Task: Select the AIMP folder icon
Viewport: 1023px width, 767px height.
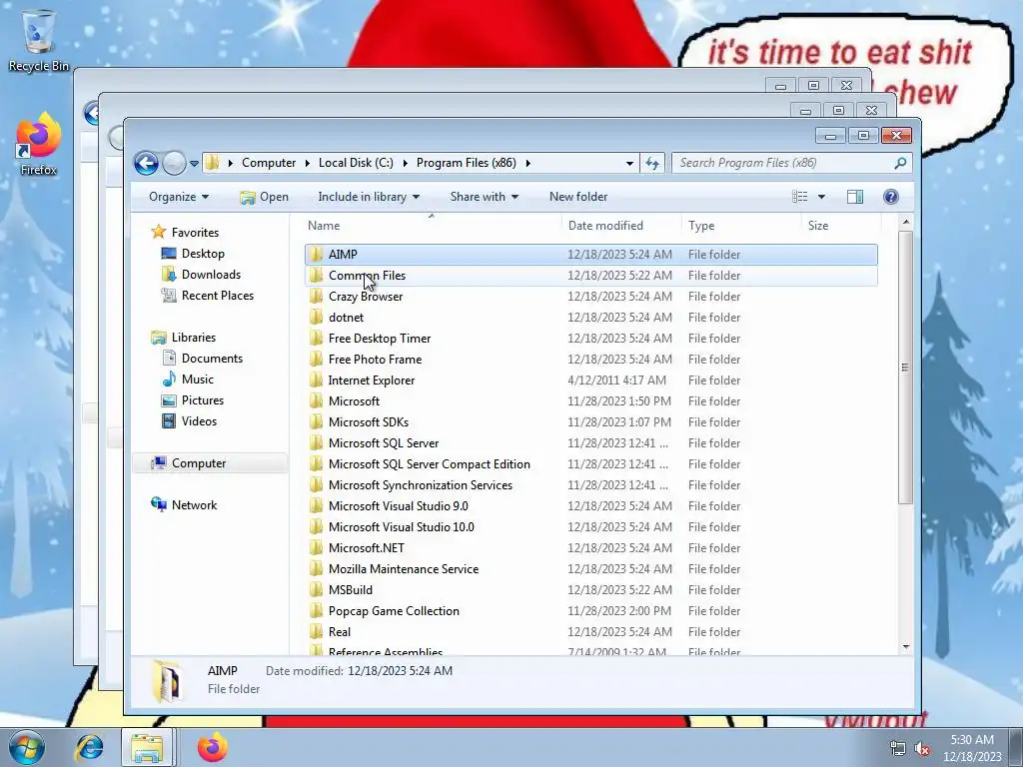Action: pyautogui.click(x=316, y=255)
